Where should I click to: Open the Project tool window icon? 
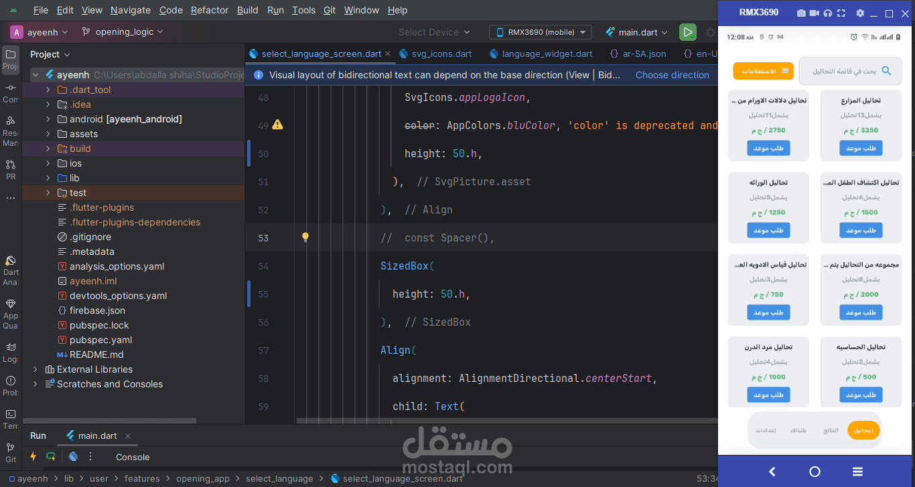[x=11, y=54]
